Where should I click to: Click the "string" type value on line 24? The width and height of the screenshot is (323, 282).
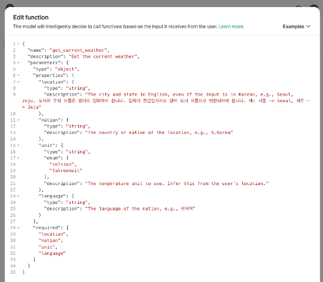(76, 202)
